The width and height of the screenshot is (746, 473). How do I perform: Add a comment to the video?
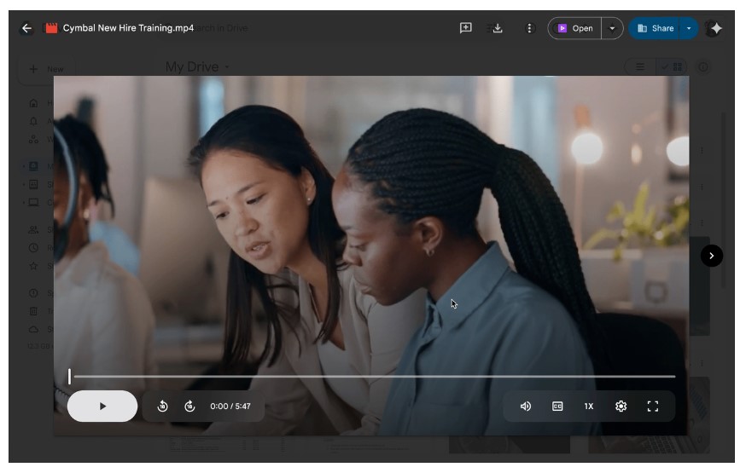point(466,28)
